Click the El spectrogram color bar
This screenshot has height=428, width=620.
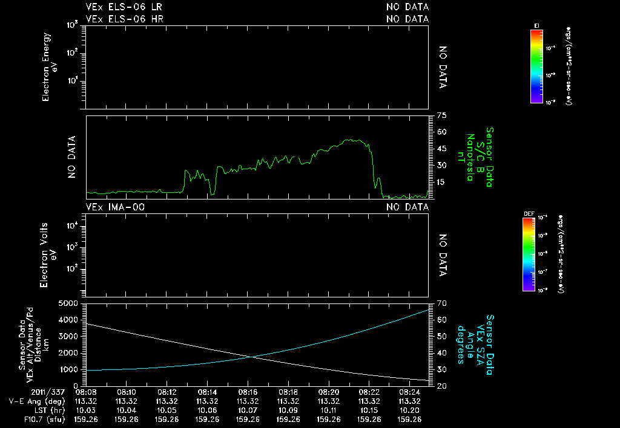coord(536,66)
